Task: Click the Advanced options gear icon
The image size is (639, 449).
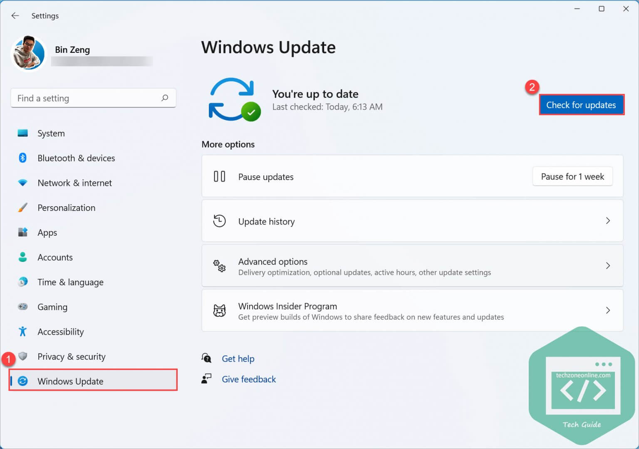Action: [219, 266]
